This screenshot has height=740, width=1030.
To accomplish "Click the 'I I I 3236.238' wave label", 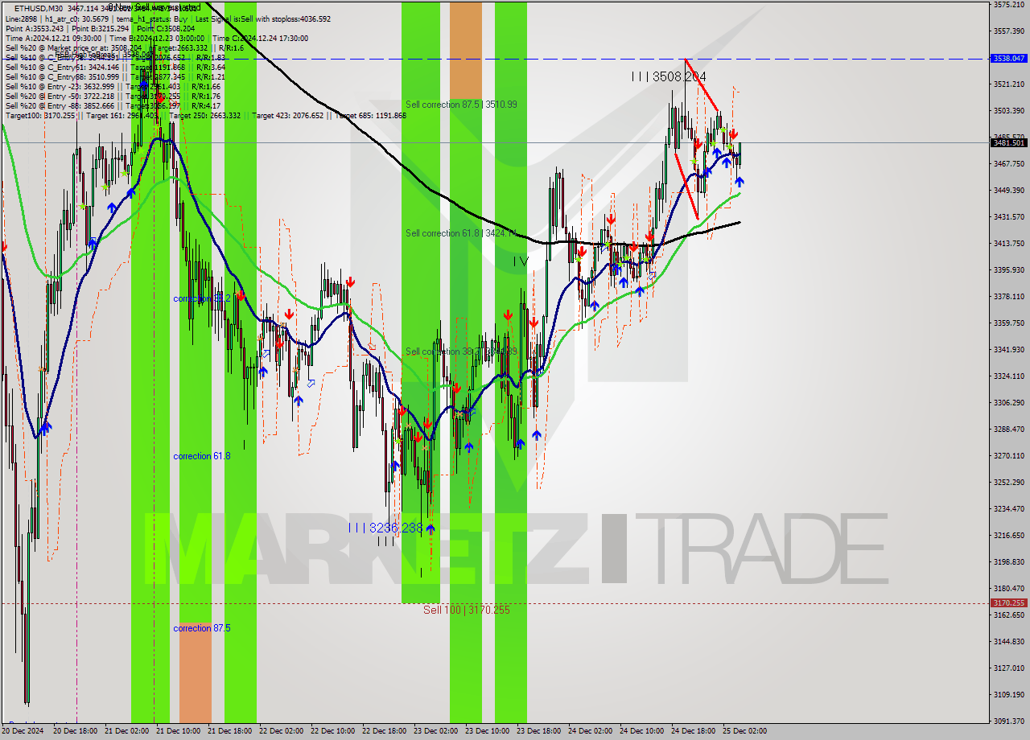I will pyautogui.click(x=385, y=528).
